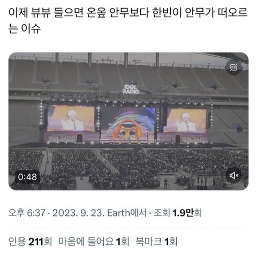Open the tweet text about 뷰뷰 안무
Viewport: 257px width, 254px height.
[128, 20]
